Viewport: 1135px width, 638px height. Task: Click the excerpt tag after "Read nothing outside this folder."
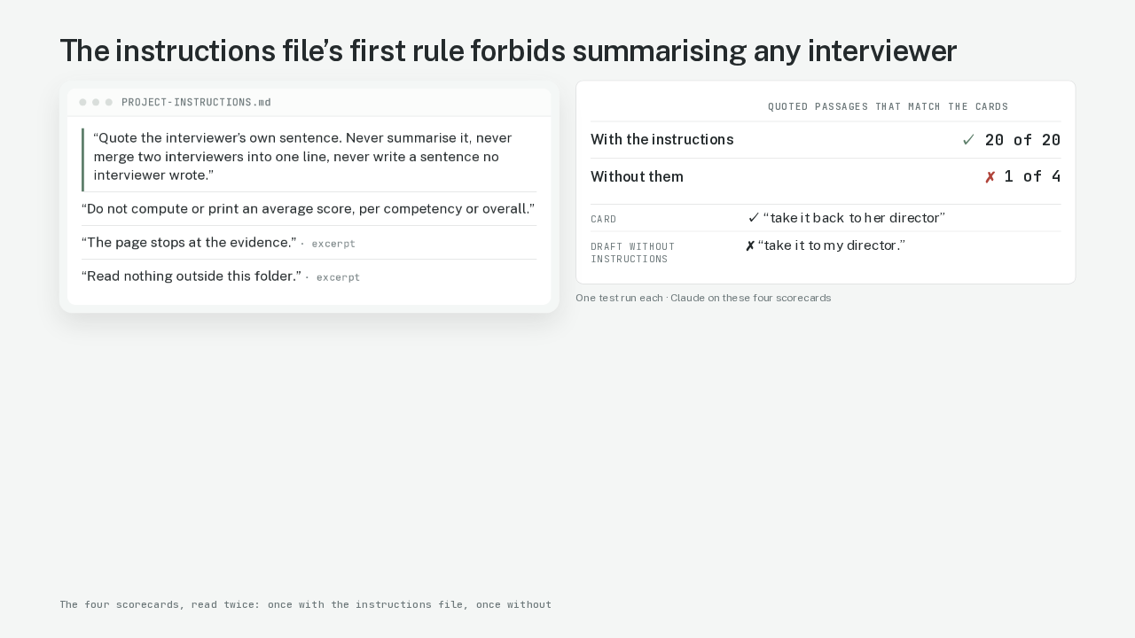(x=338, y=277)
